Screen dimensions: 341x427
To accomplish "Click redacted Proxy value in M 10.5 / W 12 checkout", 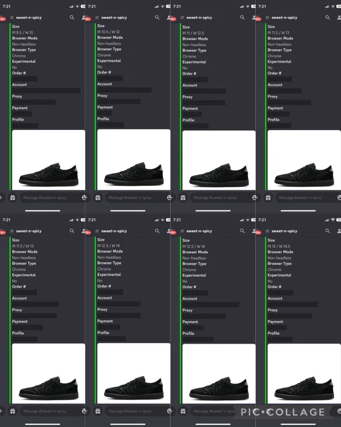I will click(119, 102).
